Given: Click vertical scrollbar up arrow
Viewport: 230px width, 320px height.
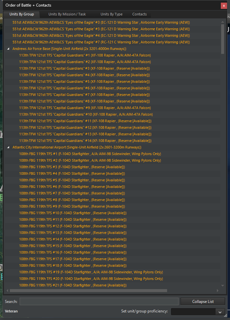Looking at the screenshot, I should [x=222, y=22].
